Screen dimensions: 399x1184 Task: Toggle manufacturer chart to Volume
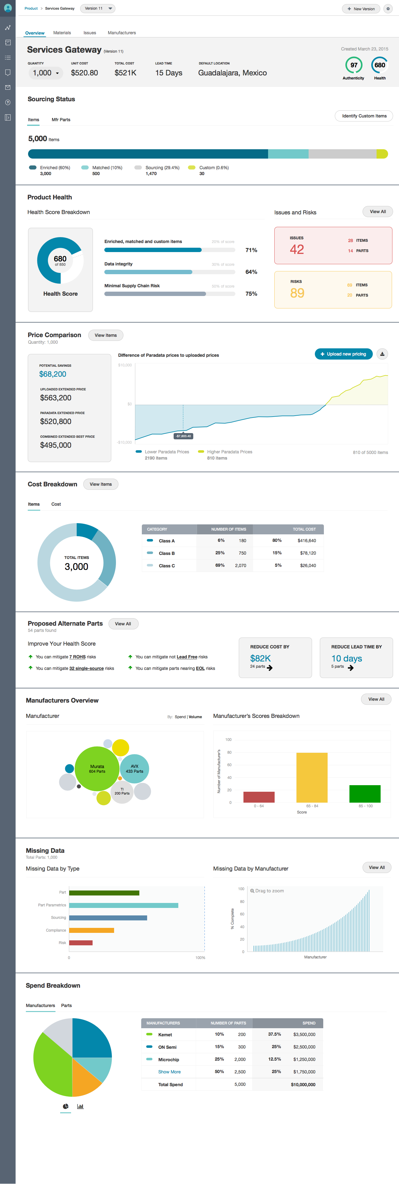coord(195,717)
